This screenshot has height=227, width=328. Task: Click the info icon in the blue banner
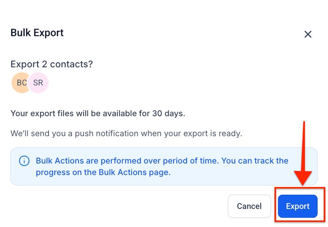[24, 161]
